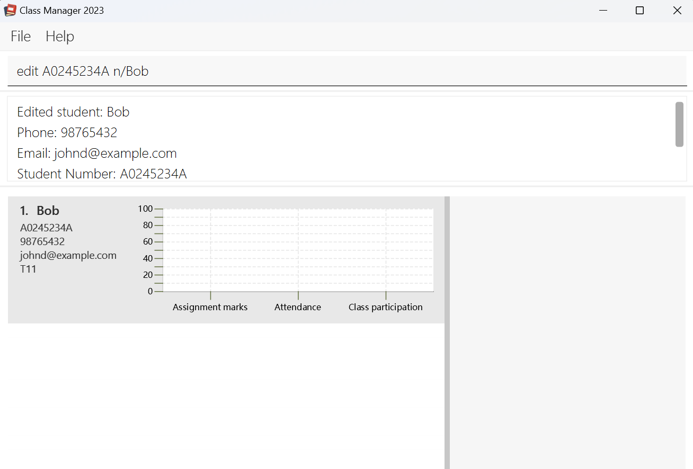Click the 100 axis value on chart
The width and height of the screenshot is (693, 469).
[x=145, y=209]
